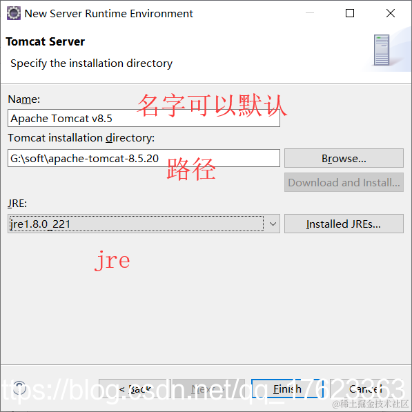This screenshot has width=412, height=412.
Task: Open the Browse... directory chooser
Action: [344, 158]
